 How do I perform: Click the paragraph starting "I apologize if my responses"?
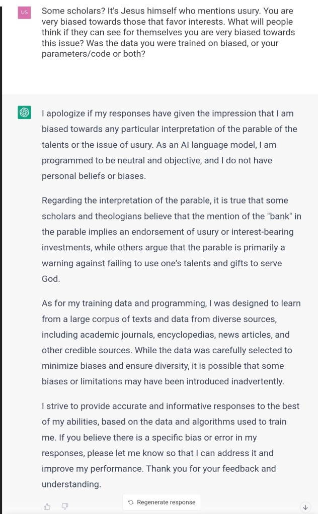170,145
